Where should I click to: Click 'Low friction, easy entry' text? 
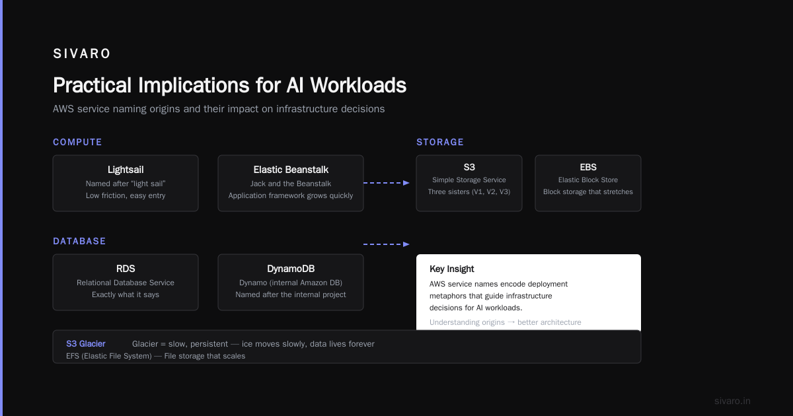(x=126, y=195)
